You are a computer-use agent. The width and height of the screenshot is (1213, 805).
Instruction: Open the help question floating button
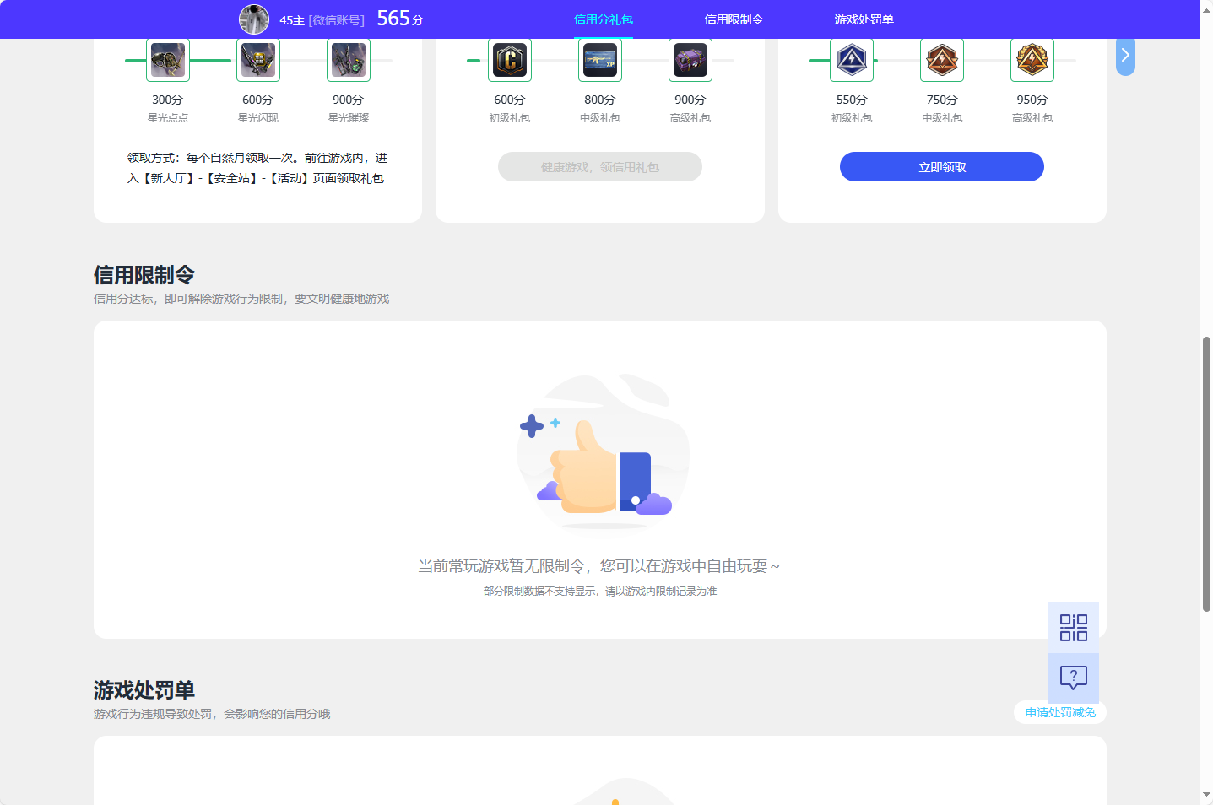pyautogui.click(x=1074, y=678)
